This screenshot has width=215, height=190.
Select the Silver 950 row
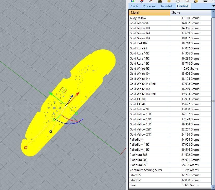tap(170, 175)
